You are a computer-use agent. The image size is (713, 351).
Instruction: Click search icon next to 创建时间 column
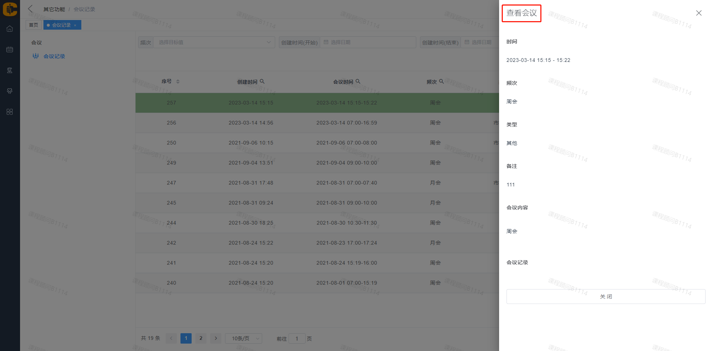[262, 82]
